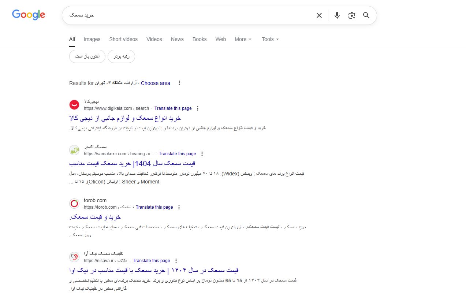Click the torob.com site name

pyautogui.click(x=95, y=200)
